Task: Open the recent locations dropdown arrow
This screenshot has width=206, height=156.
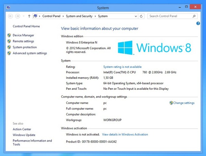Action: [24, 16]
